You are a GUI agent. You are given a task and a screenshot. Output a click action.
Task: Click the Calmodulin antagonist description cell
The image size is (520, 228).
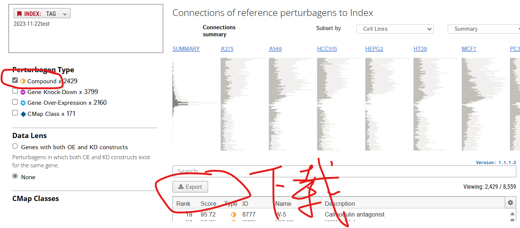pos(355,214)
